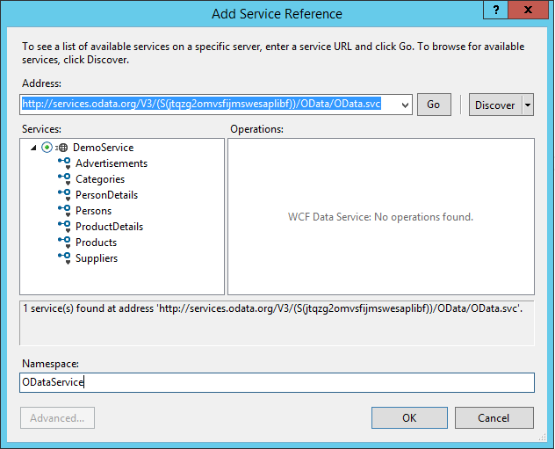
Task: Click the ProductDetails entity set icon
Action: pos(64,227)
